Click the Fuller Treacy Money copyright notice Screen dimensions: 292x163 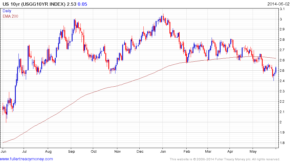click(225, 159)
